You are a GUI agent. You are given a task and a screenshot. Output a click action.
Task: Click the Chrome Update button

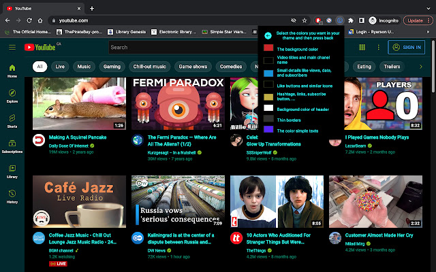tap(415, 20)
